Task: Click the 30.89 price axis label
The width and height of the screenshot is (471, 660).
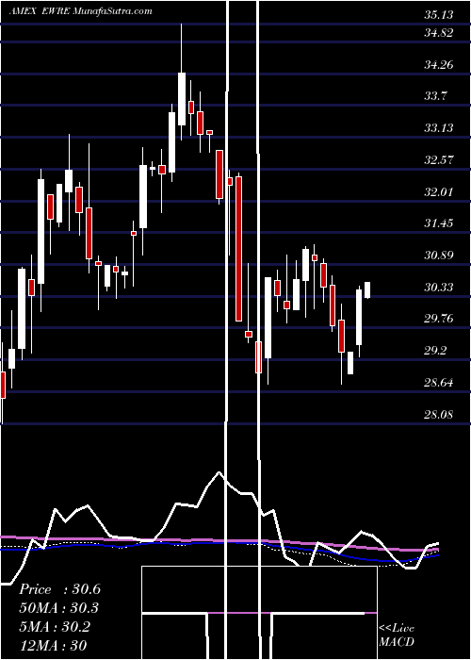Action: click(439, 256)
